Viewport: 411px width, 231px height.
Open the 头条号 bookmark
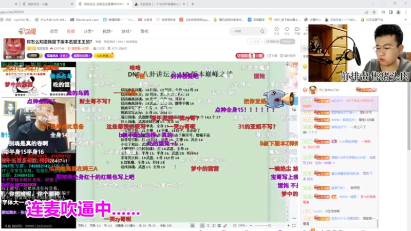click(145, 20)
